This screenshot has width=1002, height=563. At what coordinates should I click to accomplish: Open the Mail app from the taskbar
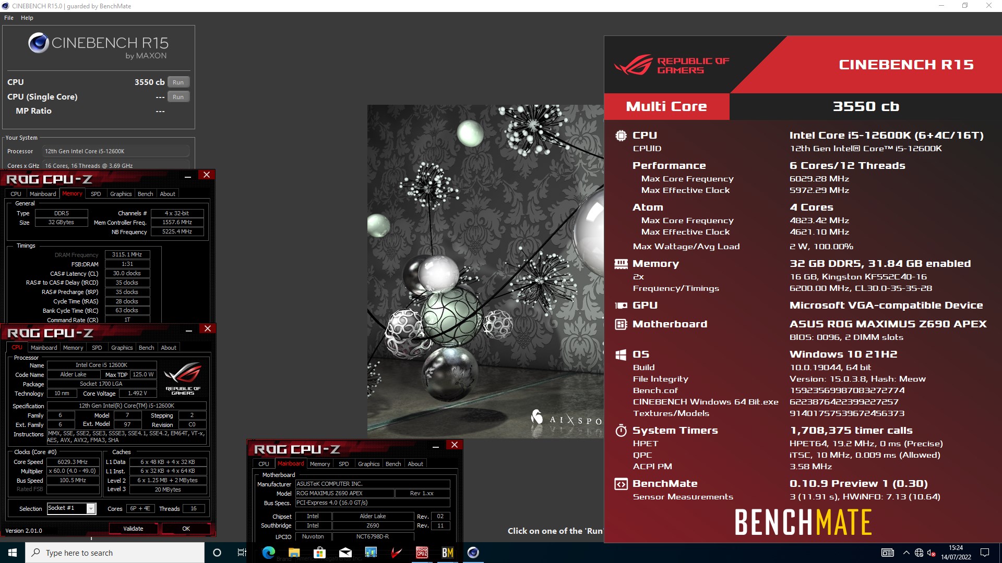click(345, 553)
